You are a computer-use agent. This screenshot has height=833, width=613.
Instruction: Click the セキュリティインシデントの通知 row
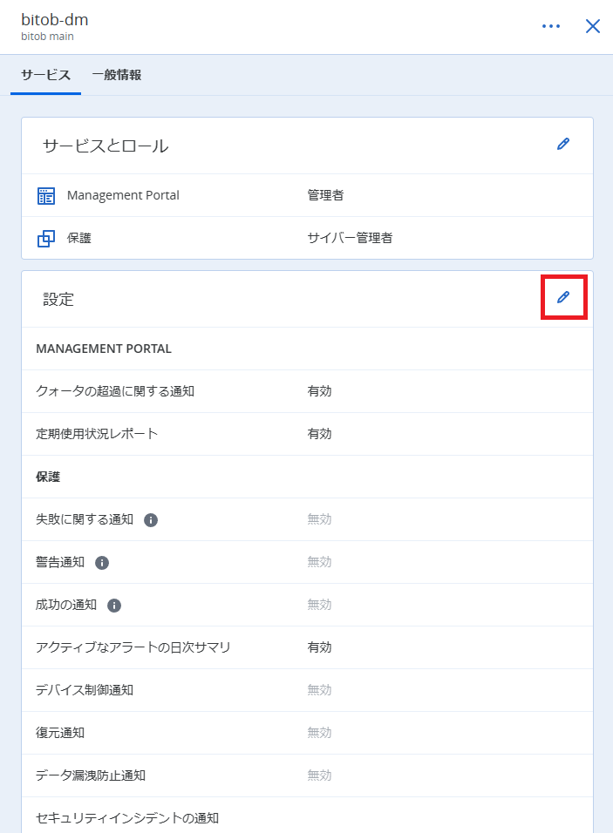(x=307, y=816)
